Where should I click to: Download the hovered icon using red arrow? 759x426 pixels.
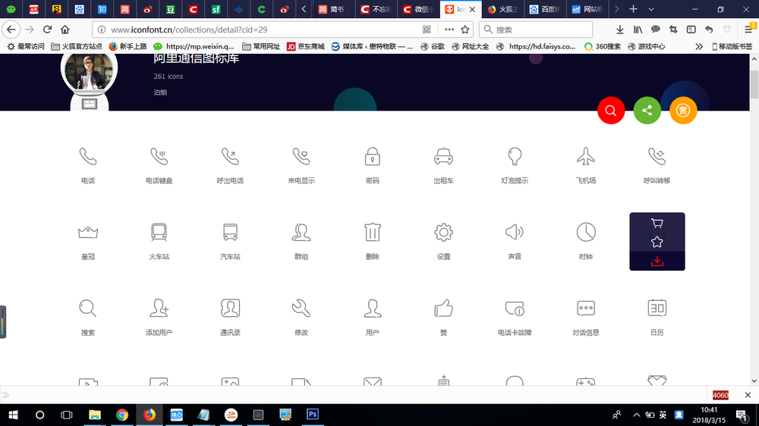(x=657, y=262)
